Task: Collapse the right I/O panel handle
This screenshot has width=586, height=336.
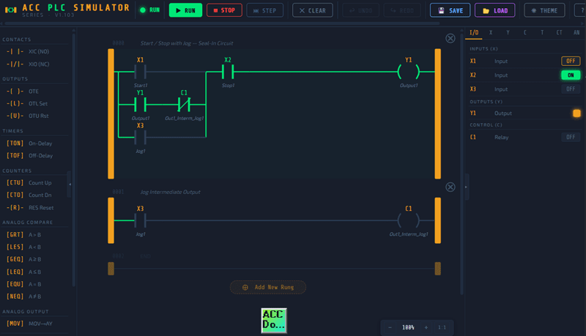Action: coord(467,187)
